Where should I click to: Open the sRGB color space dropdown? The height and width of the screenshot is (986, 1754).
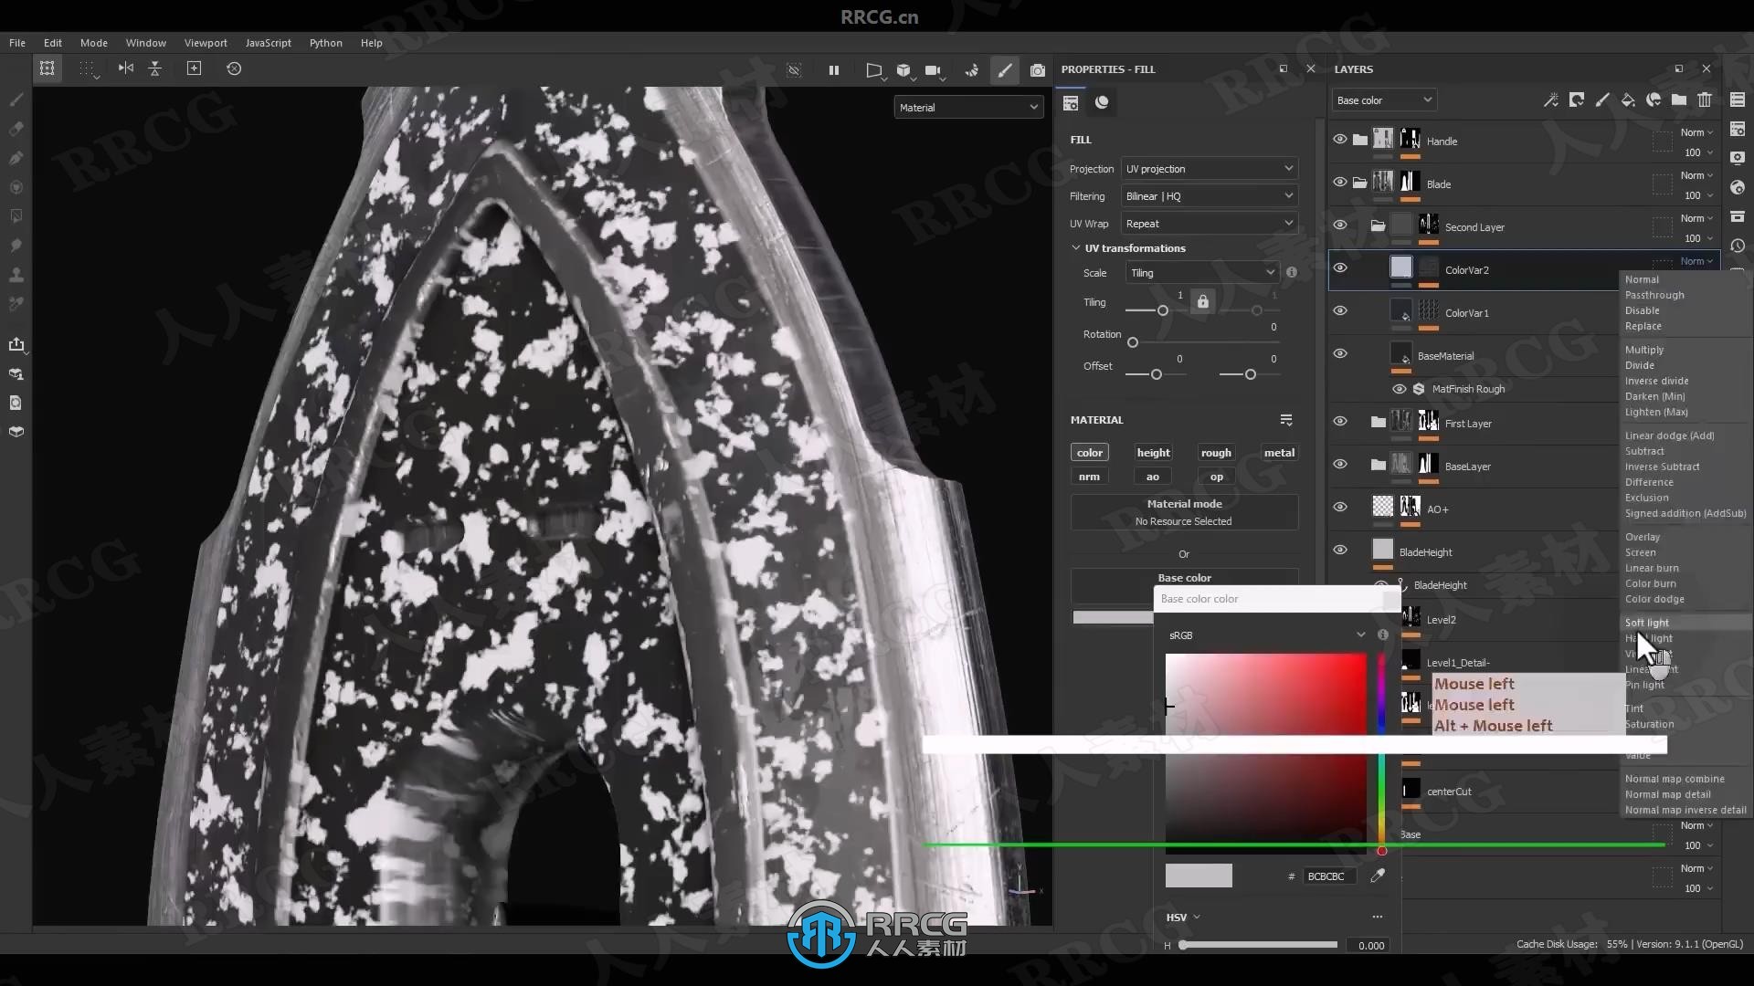1267,635
